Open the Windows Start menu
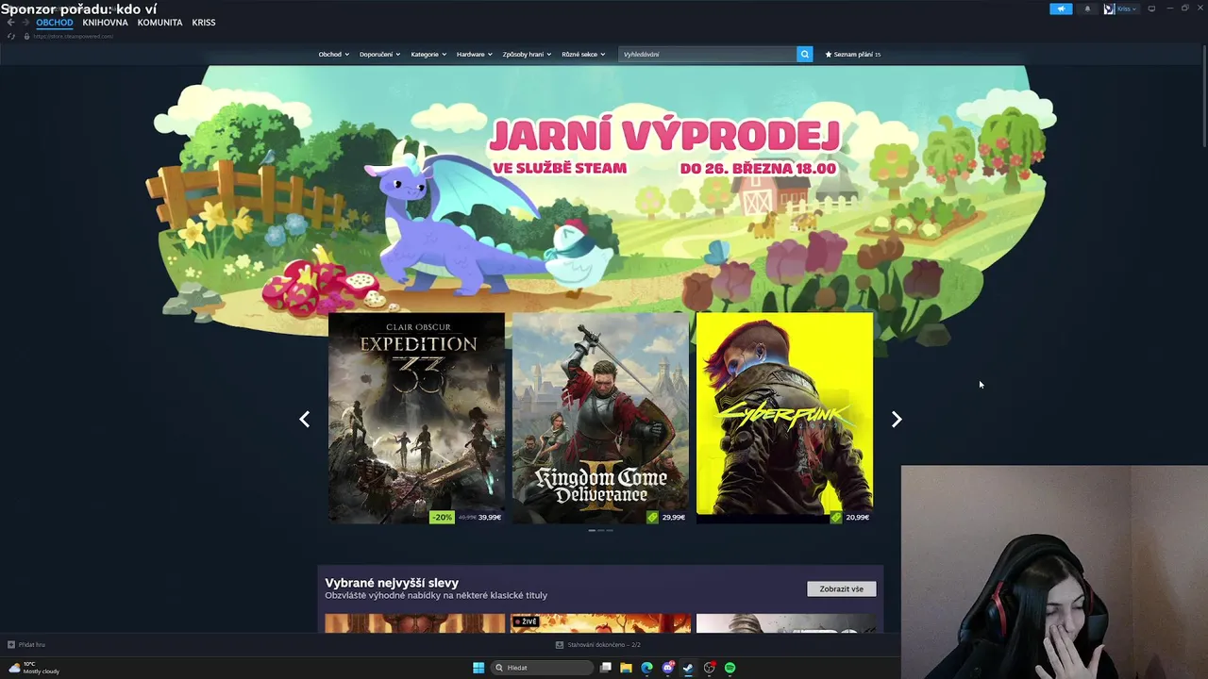The height and width of the screenshot is (679, 1208). 478,668
